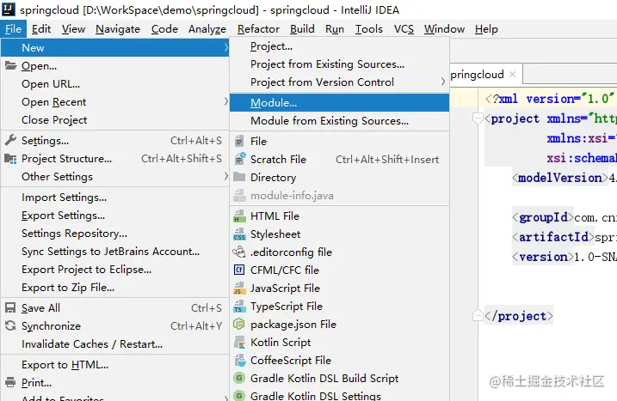The image size is (617, 401).
Task: Toggle the closing project tag fold marker
Action: click(478, 315)
